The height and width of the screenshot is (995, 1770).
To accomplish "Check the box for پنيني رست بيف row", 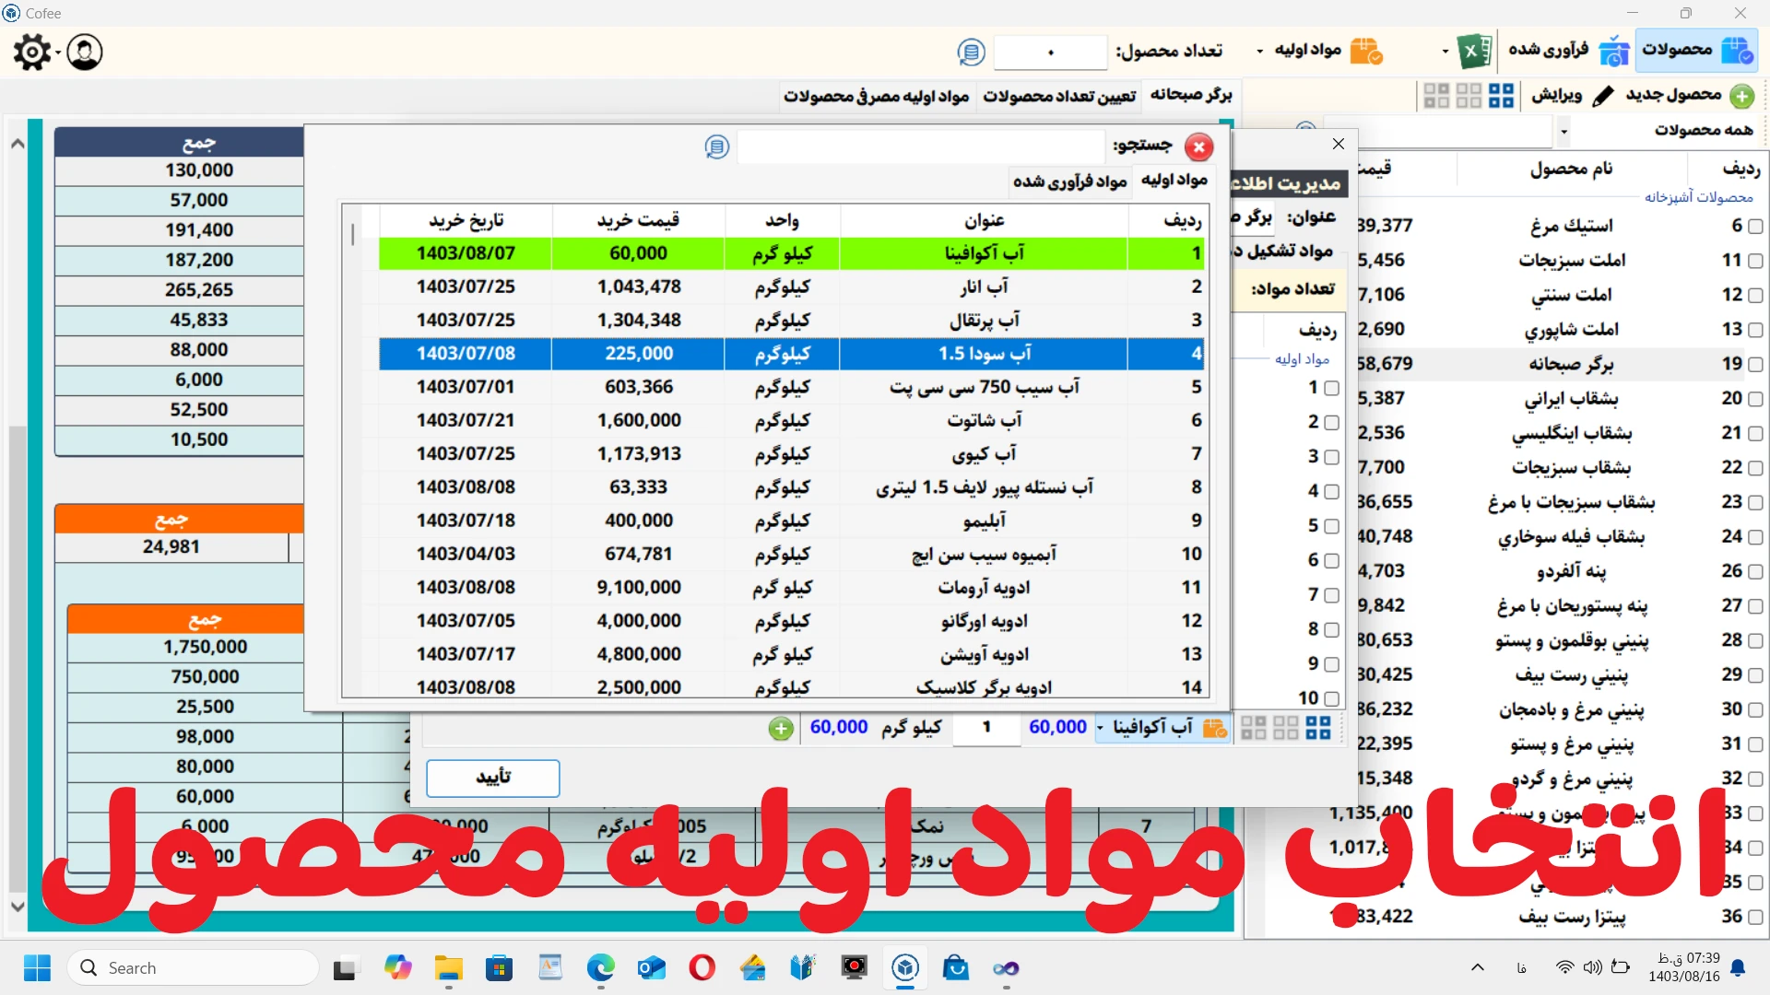I will click(x=1755, y=675).
